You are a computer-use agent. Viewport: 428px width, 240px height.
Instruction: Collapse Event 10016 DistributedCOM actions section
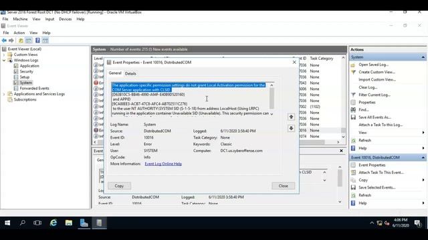point(423,157)
